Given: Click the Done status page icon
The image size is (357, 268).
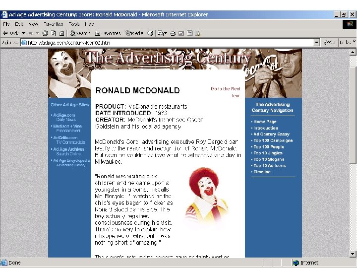Looking at the screenshot, I should [3, 263].
